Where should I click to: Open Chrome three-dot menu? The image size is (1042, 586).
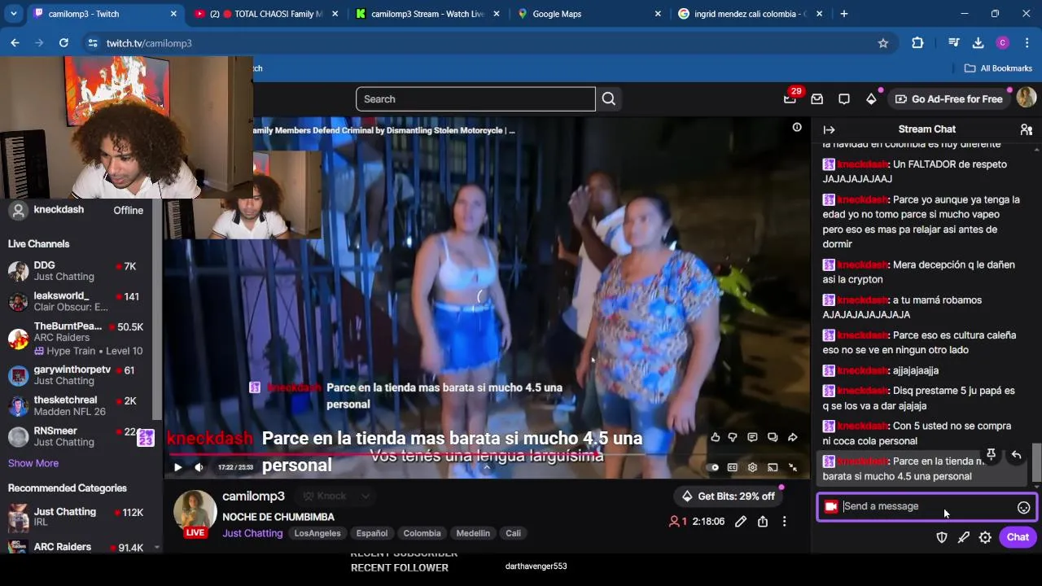click(x=1026, y=43)
